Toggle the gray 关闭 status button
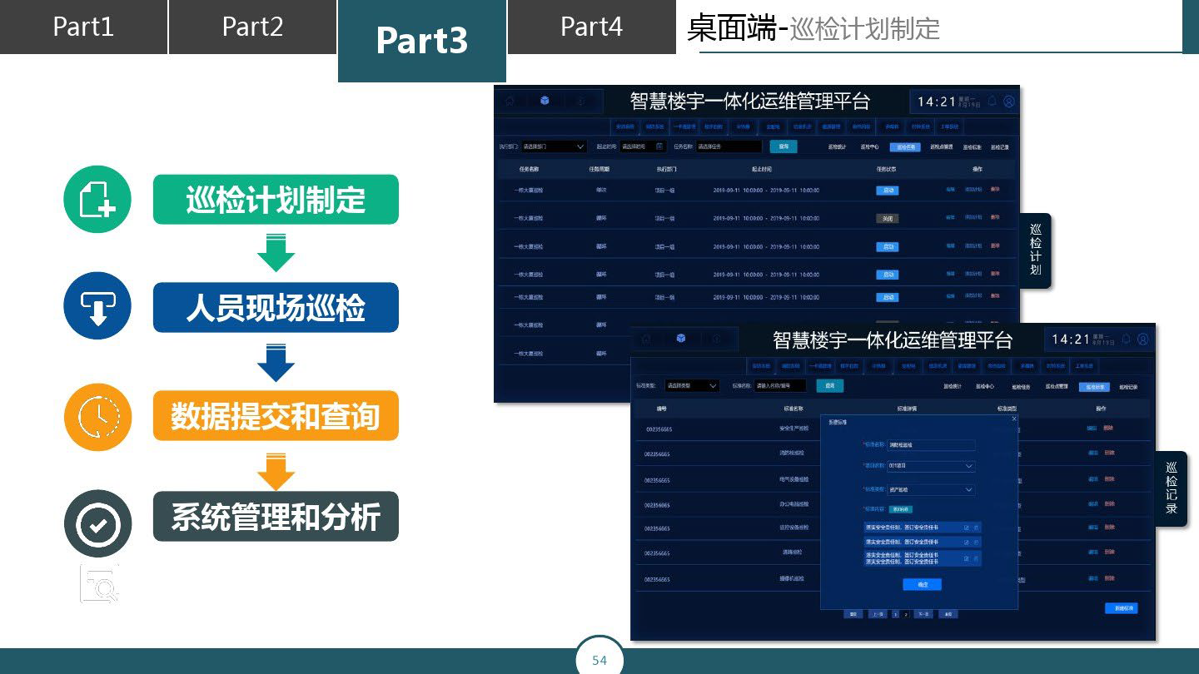 [x=888, y=219]
